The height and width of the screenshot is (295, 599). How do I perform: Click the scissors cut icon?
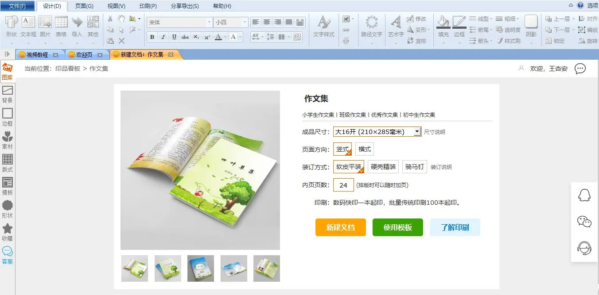pyautogui.click(x=110, y=19)
